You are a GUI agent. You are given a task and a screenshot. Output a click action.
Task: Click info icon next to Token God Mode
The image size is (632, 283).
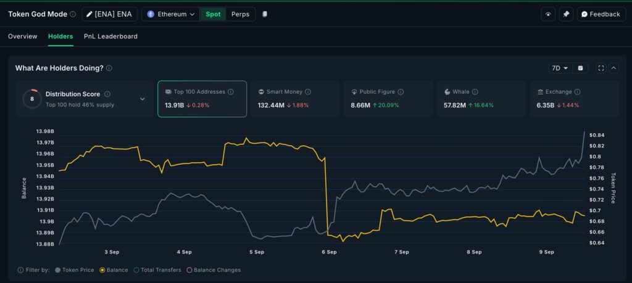tap(73, 14)
